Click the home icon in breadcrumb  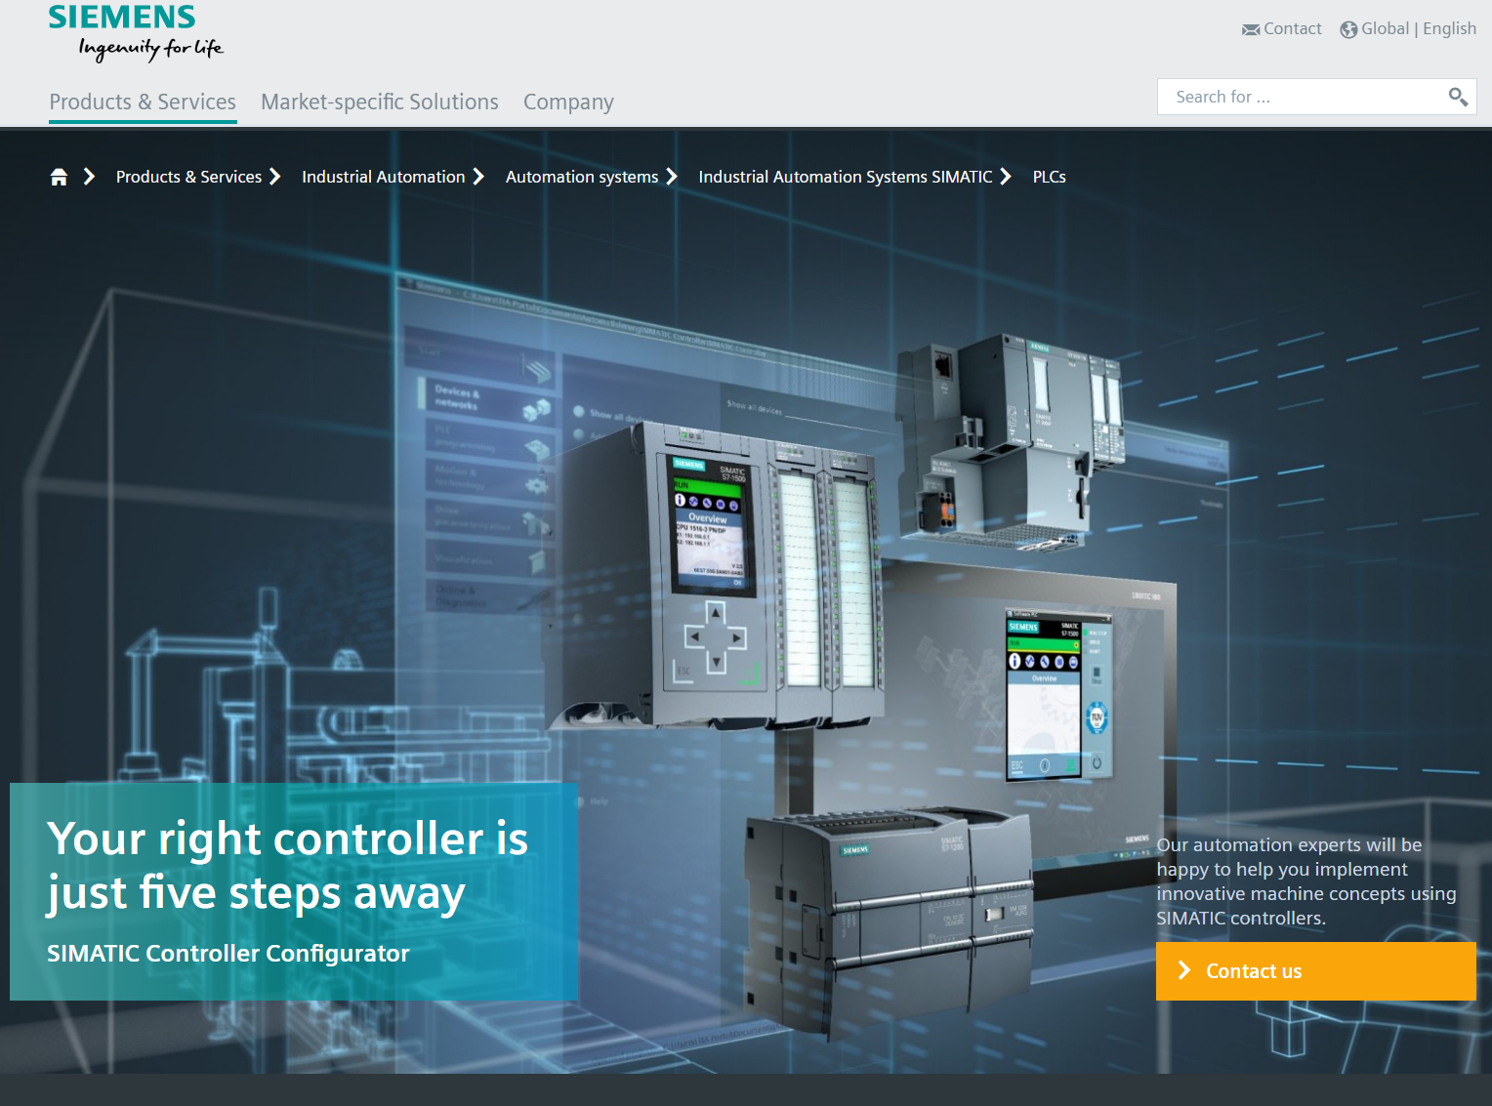coord(59,177)
